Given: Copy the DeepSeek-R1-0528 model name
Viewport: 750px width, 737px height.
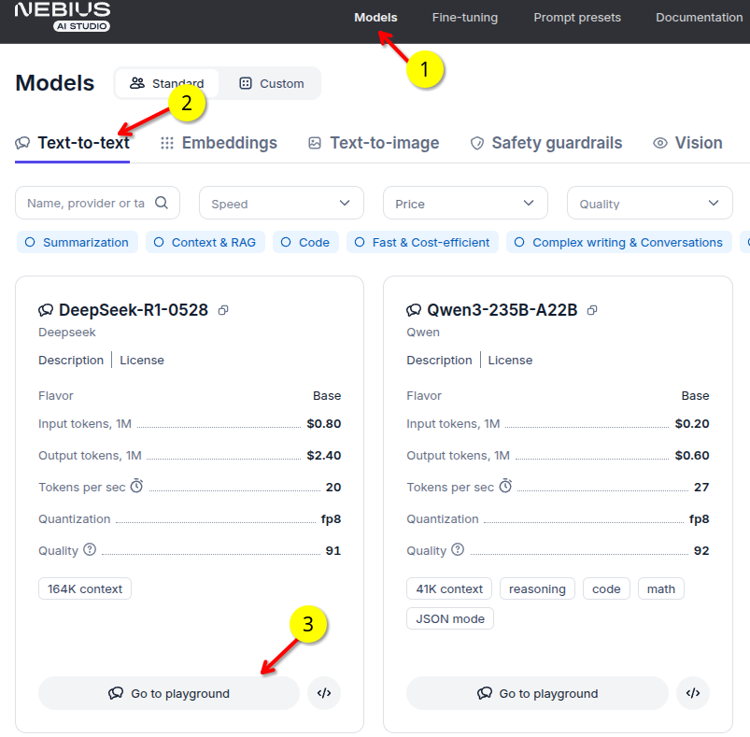Looking at the screenshot, I should click(x=223, y=310).
